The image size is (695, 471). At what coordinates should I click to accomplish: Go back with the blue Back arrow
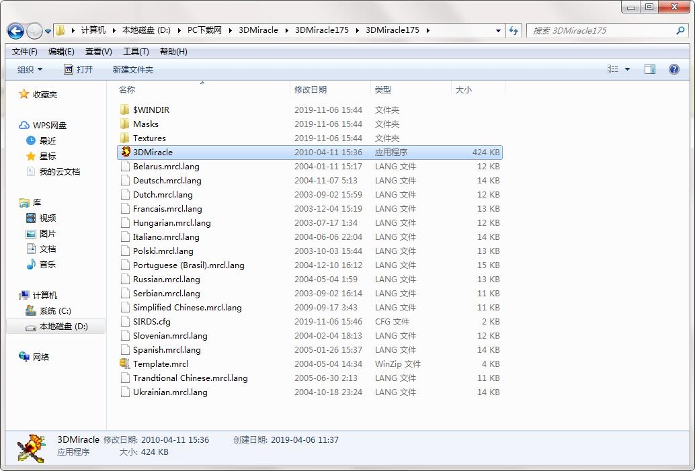[x=15, y=31]
